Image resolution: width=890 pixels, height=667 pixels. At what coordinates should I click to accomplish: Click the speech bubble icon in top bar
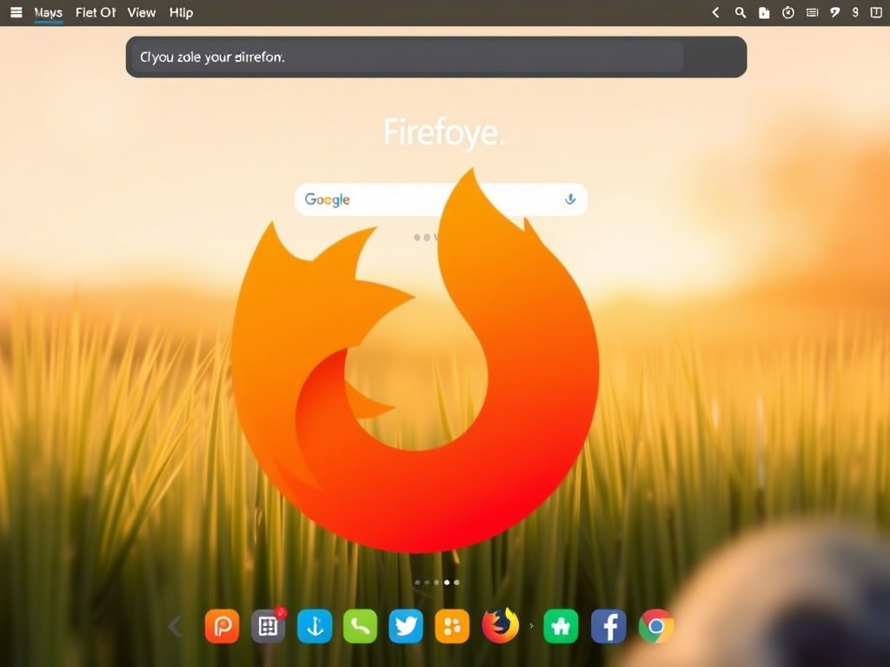tap(834, 12)
